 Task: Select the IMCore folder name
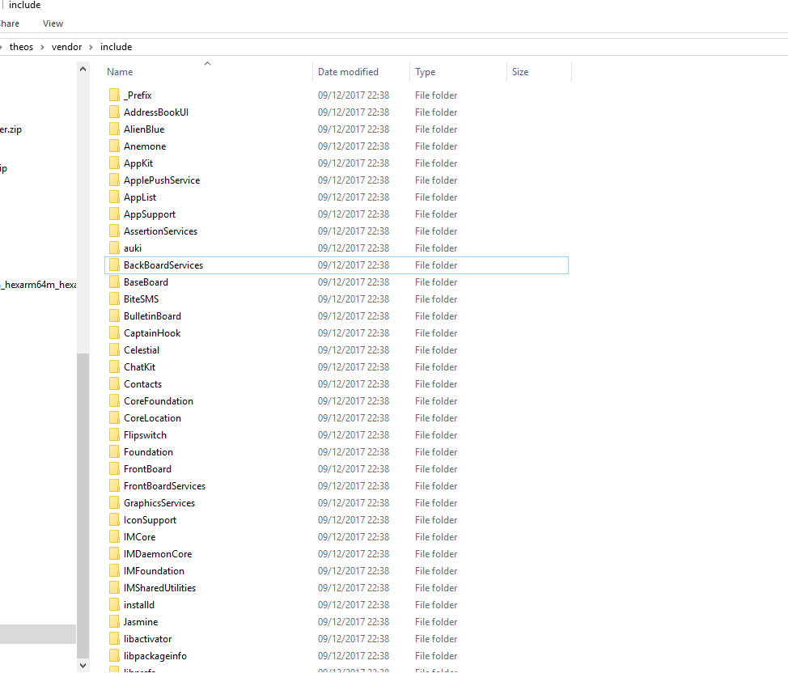coord(140,537)
